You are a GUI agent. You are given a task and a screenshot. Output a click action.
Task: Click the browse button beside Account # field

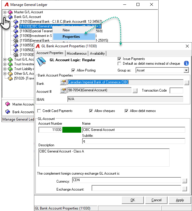coord(135,91)
